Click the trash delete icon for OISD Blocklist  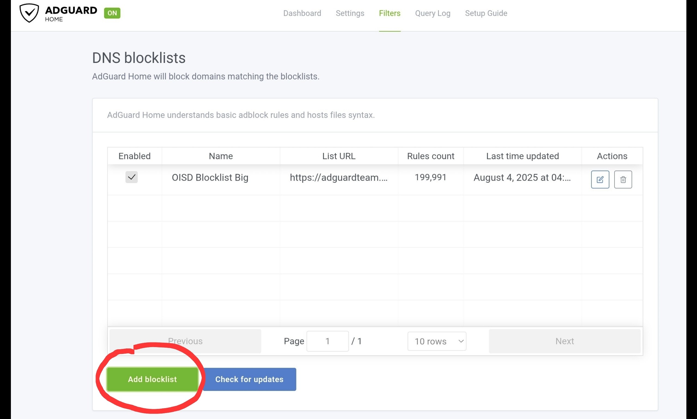click(x=623, y=179)
